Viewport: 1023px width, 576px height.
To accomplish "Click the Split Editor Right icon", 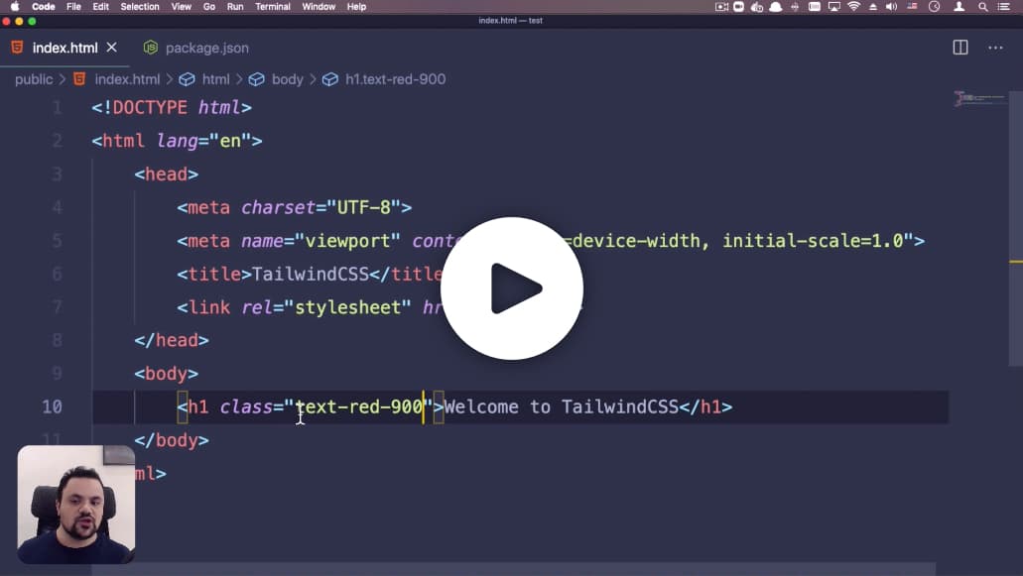I will point(960,48).
